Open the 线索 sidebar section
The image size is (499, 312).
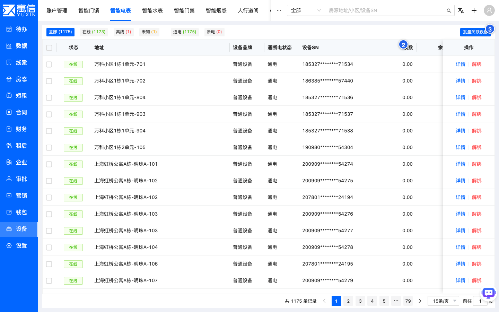click(x=19, y=62)
